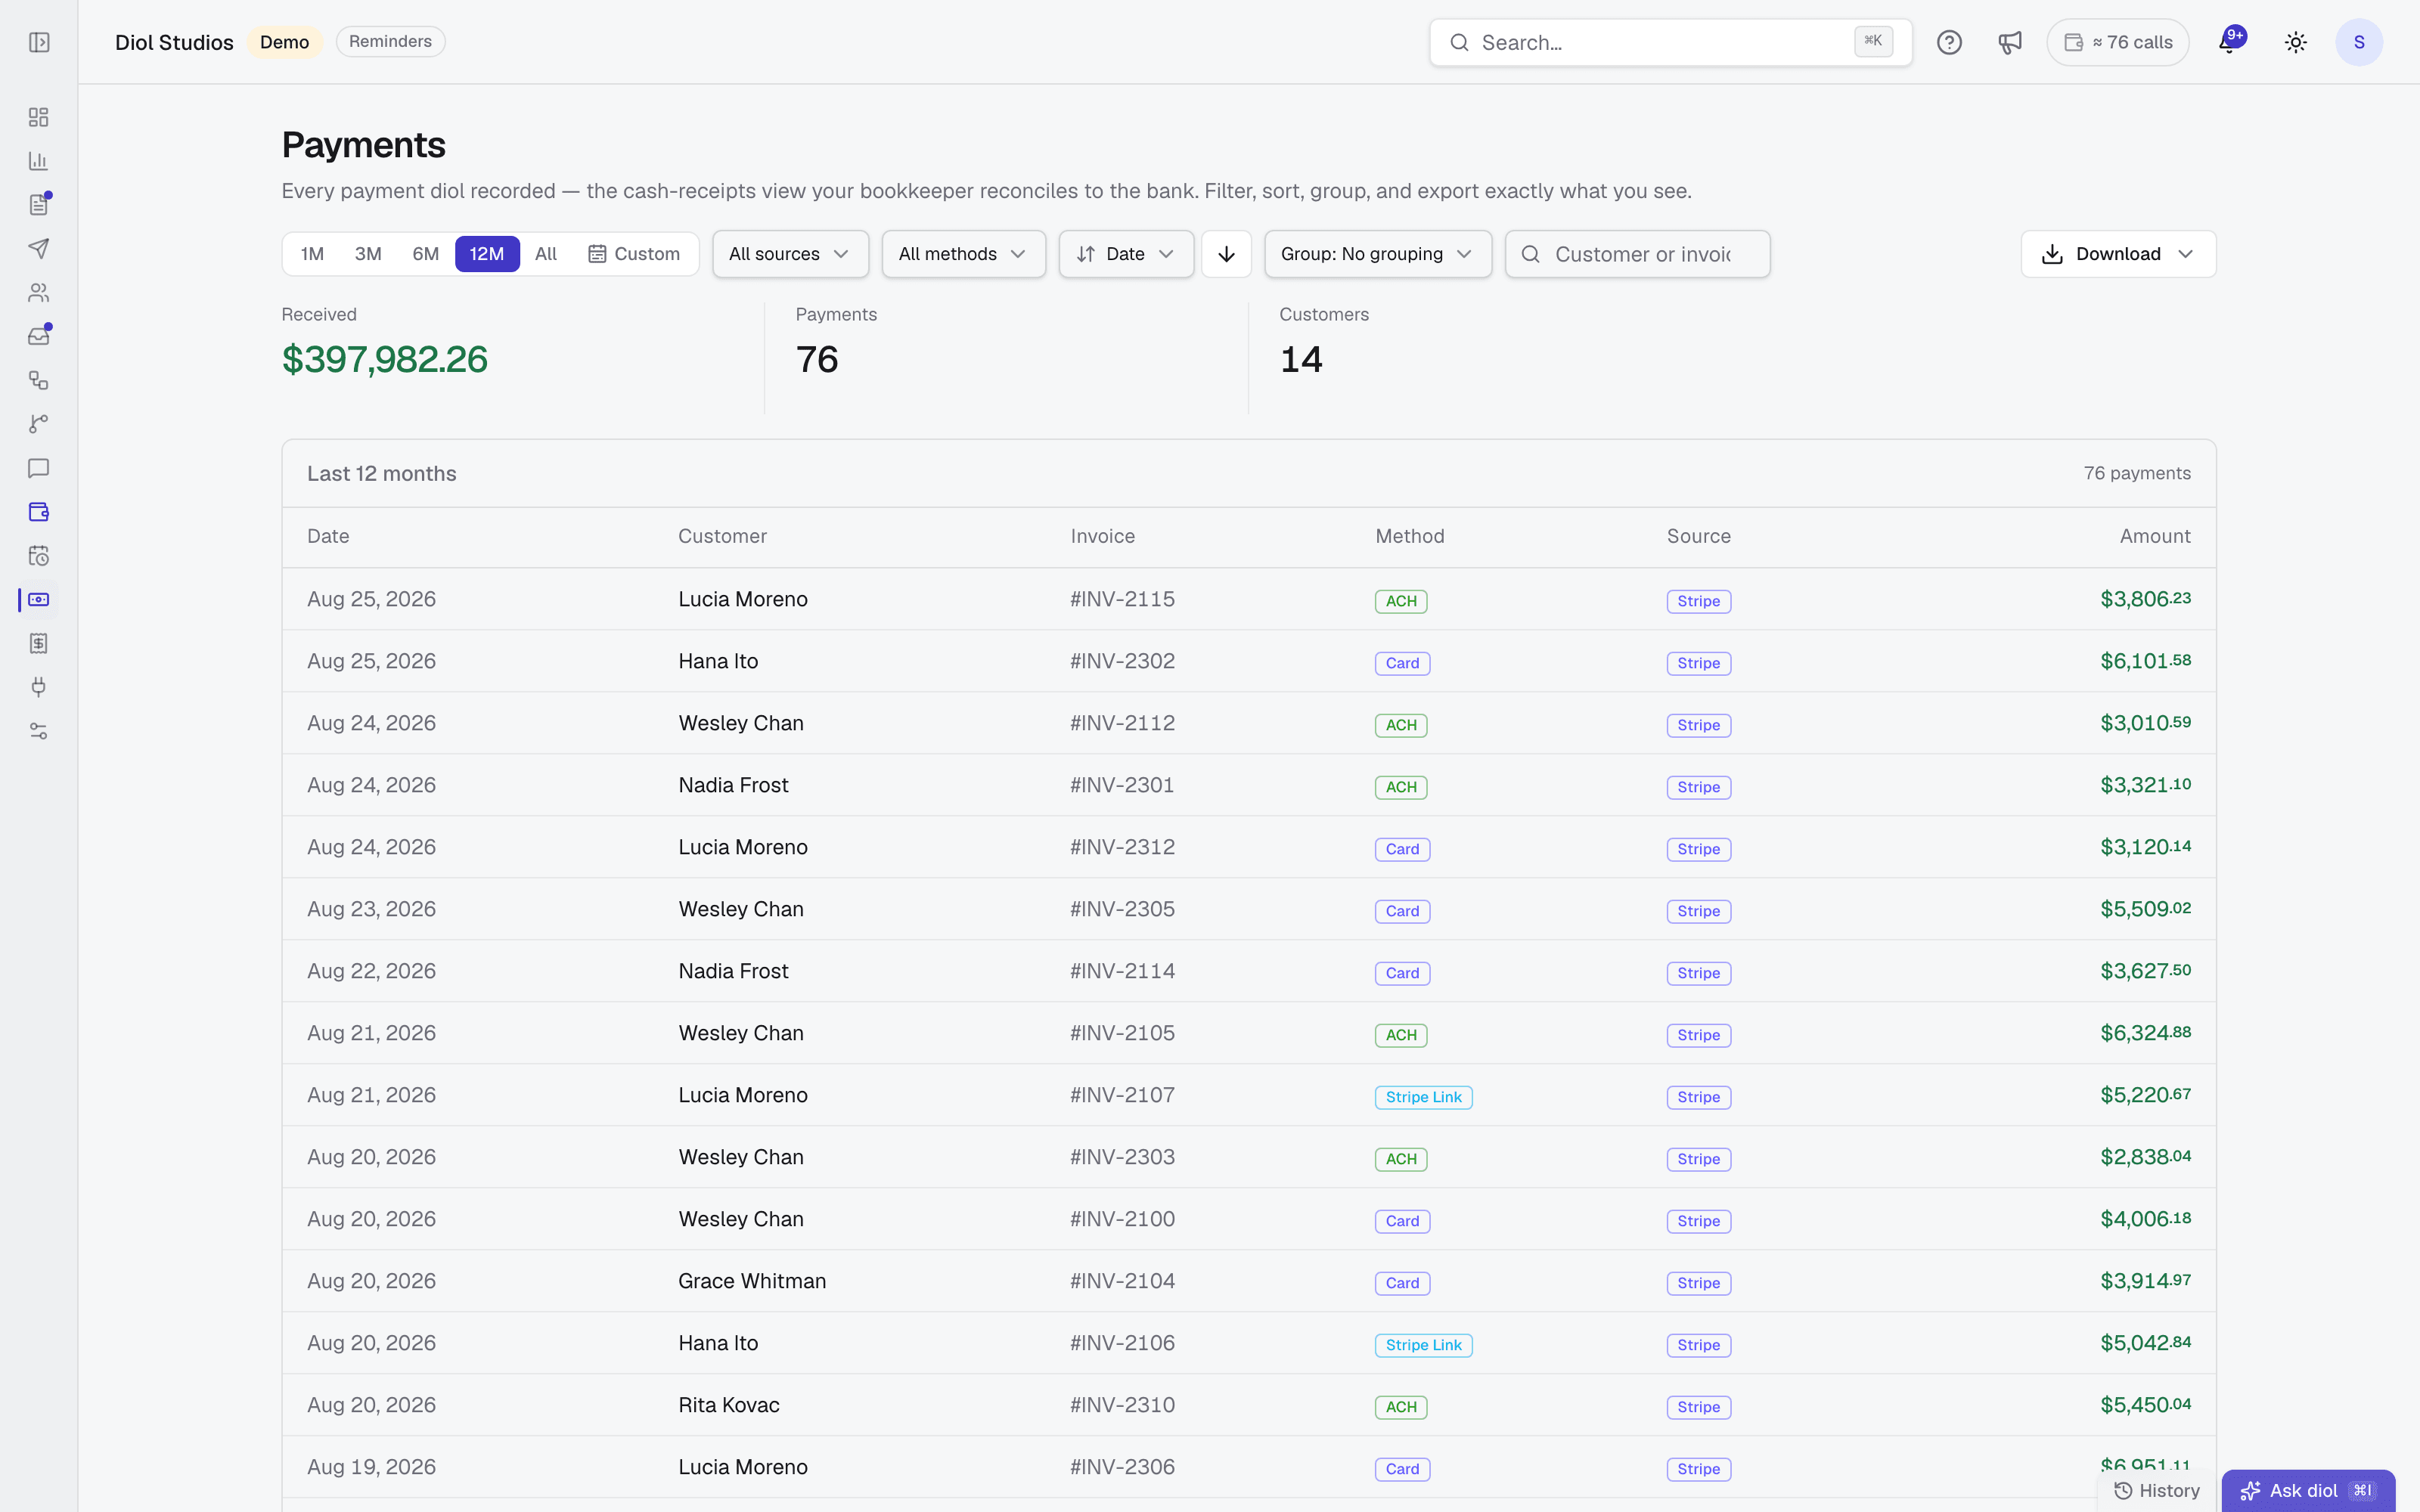The image size is (2420, 1512).
Task: Open the help question mark icon
Action: (1949, 42)
